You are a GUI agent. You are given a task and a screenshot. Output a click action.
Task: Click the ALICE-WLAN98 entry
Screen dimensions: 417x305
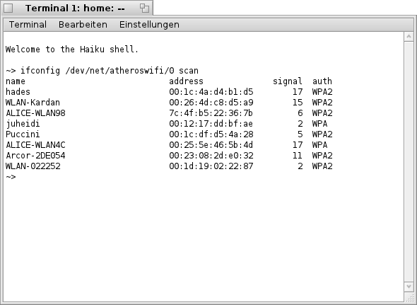pos(35,113)
